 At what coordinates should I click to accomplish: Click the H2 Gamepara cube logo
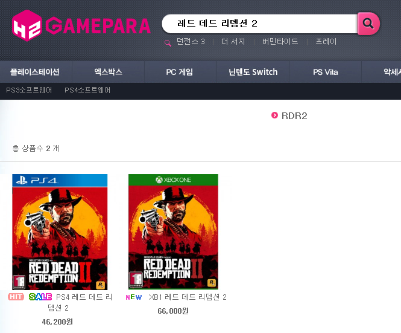tap(27, 25)
